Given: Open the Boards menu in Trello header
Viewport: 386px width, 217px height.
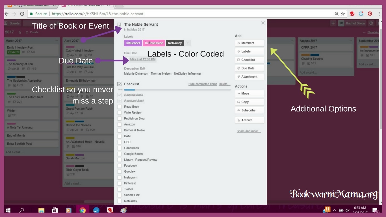Looking at the screenshot, I should coord(12,23).
